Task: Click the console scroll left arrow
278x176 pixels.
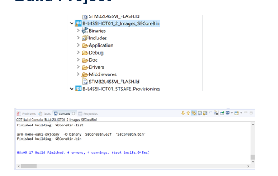Action: click(19, 166)
